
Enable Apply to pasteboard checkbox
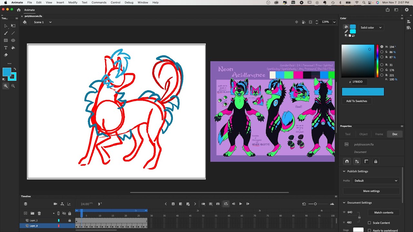click(x=369, y=230)
